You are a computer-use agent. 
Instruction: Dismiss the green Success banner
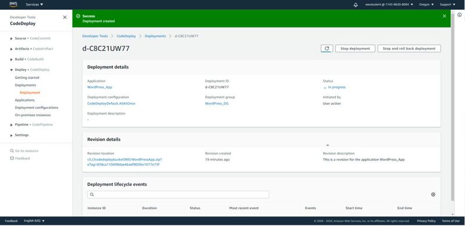click(444, 16)
